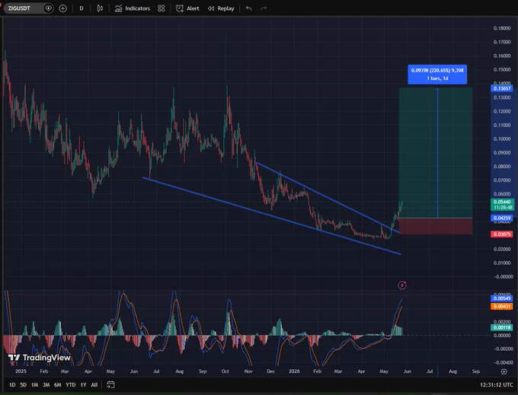
Task: Select the upper blue wedge trendline
Action: click(x=328, y=198)
